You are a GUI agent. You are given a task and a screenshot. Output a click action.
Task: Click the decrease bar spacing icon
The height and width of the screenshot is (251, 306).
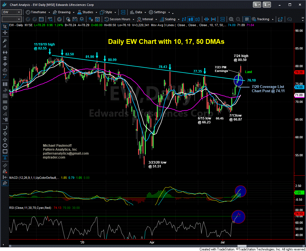[206, 19]
